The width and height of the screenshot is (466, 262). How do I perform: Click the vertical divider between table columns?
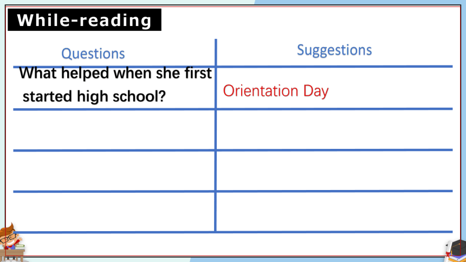pos(216,135)
